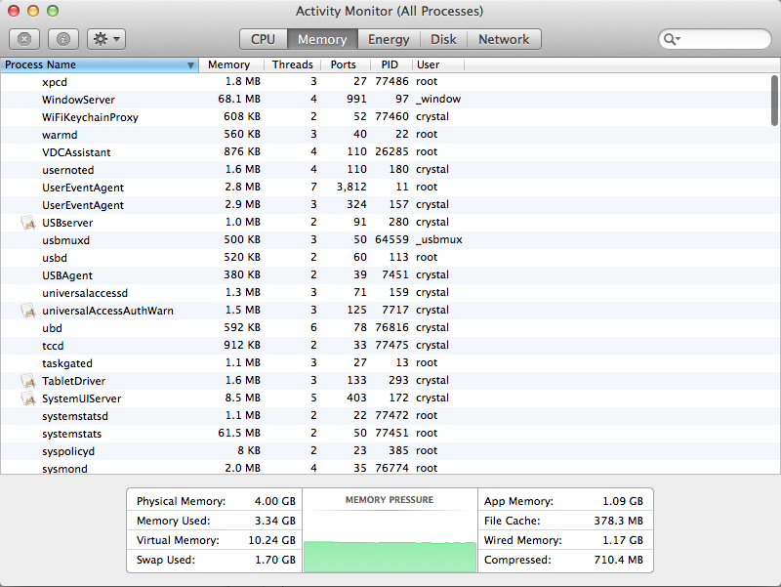Select the Memory tab
This screenshot has width=781, height=587.
pos(322,39)
